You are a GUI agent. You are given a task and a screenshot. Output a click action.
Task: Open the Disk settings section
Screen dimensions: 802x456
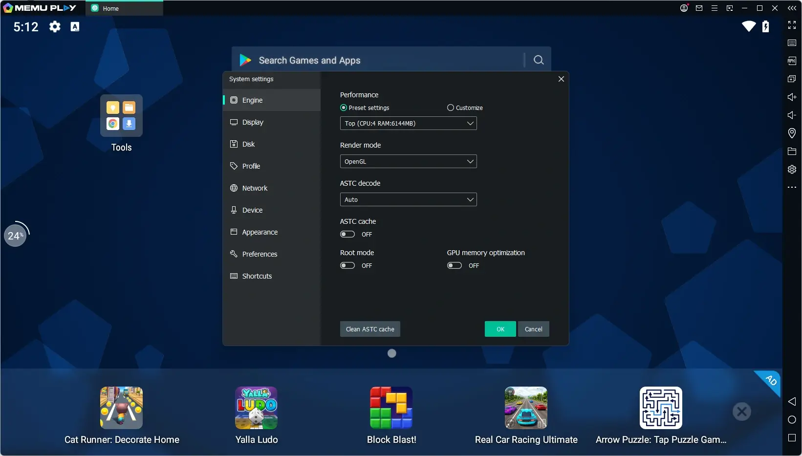click(x=272, y=144)
